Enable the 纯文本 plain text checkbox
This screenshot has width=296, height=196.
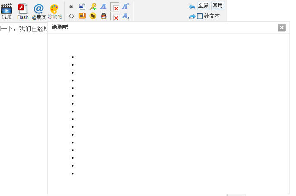click(200, 16)
